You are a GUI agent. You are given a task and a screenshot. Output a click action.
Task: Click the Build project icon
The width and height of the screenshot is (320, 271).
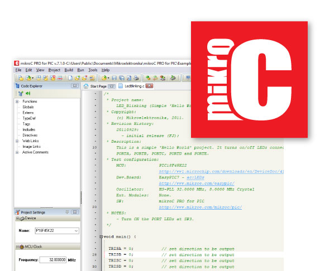click(x=148, y=78)
